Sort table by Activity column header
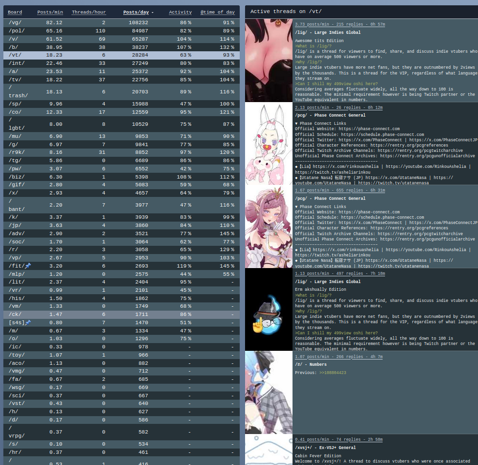 click(180, 12)
